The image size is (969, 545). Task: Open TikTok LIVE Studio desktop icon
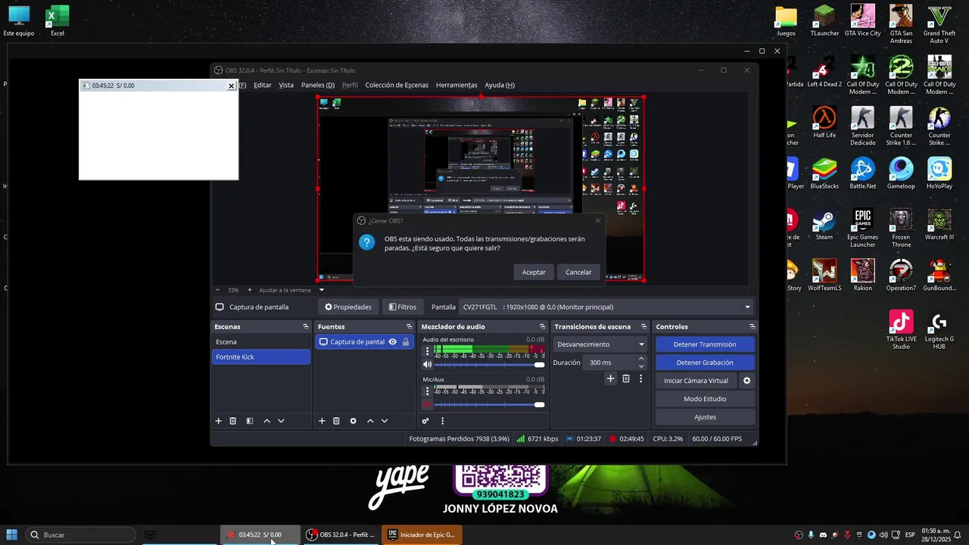point(901,330)
